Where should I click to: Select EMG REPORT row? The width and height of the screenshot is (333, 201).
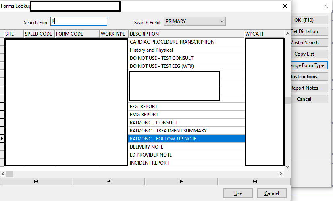[187, 115]
